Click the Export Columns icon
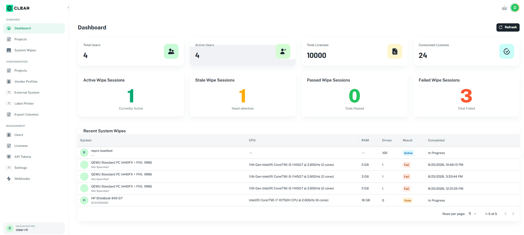The width and height of the screenshot is (524, 235). click(x=9, y=114)
